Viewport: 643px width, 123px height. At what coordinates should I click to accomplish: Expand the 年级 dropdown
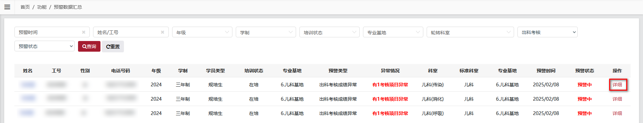point(202,32)
